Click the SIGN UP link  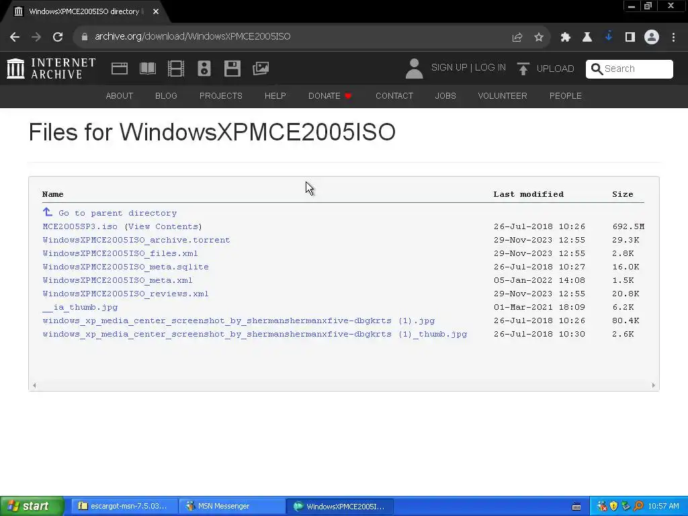[x=449, y=68]
